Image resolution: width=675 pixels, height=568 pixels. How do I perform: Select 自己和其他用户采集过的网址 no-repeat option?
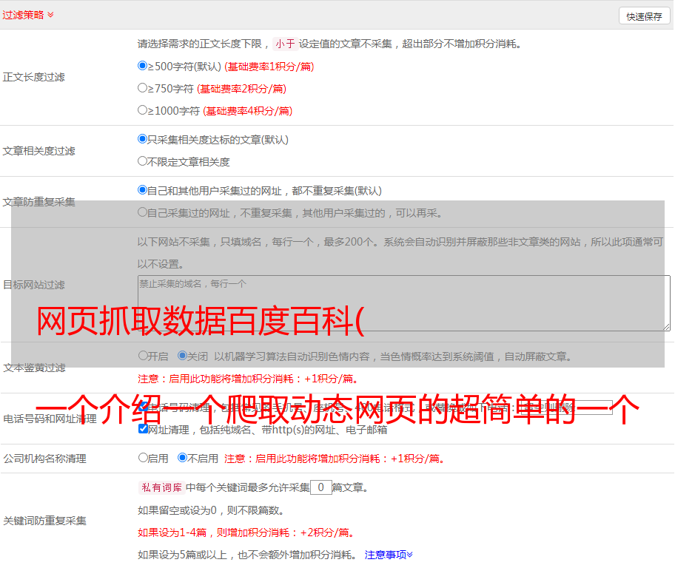pyautogui.click(x=142, y=190)
